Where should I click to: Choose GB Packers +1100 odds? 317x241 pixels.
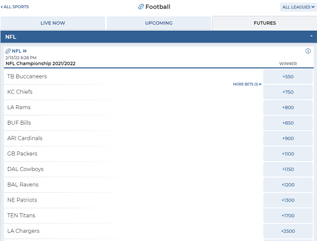(288, 154)
